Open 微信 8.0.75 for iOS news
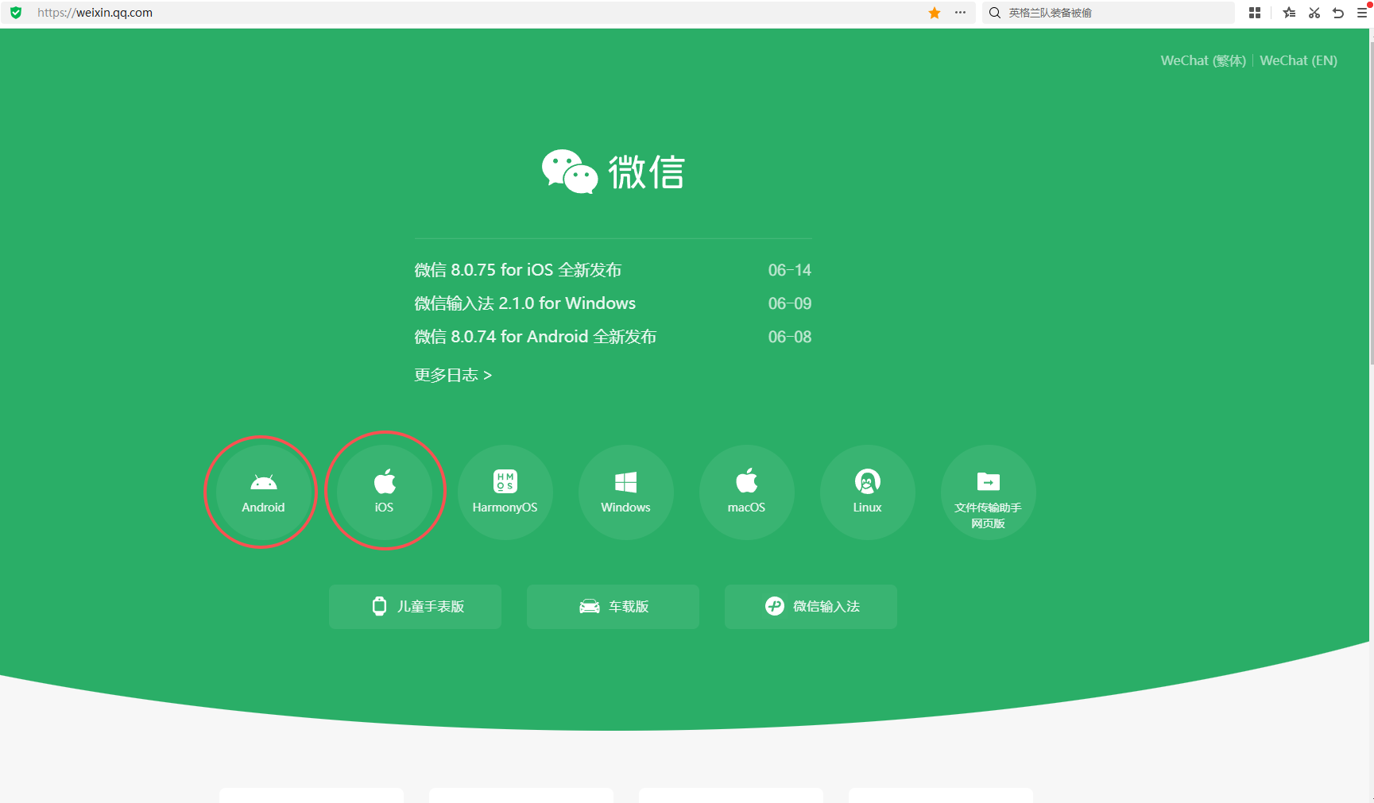 (517, 270)
